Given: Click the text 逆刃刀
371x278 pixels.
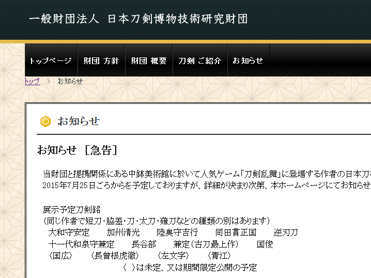Looking at the screenshot, I should coord(286,233).
